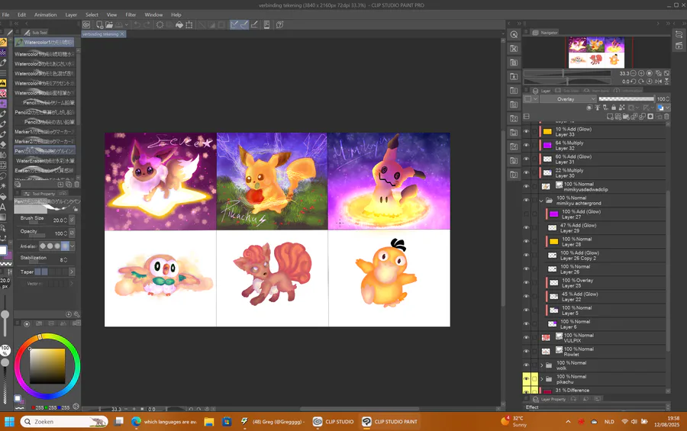The width and height of the screenshot is (687, 431).
Task: Hide the VULPIX layer
Action: tap(526, 337)
